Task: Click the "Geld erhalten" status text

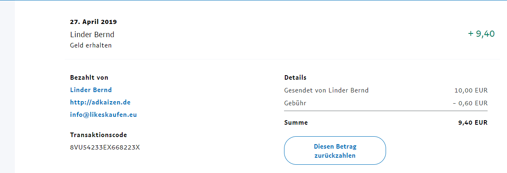Action: pyautogui.click(x=91, y=45)
